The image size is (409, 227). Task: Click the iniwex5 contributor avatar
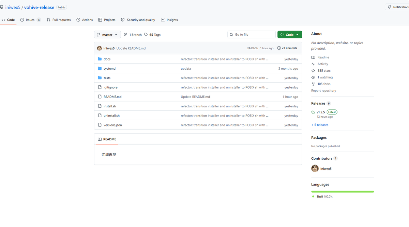tap(315, 169)
